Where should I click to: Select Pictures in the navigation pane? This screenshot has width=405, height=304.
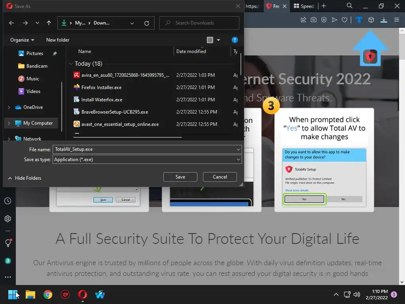click(x=35, y=53)
